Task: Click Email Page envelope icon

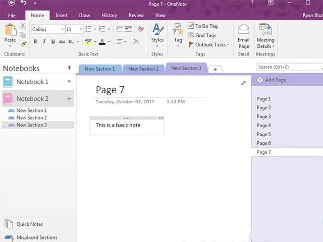Action: point(244,29)
